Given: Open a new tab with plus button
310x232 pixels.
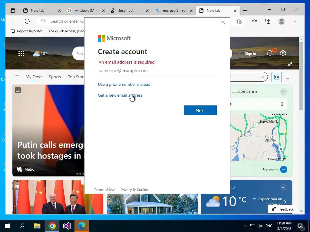Looking at the screenshot, I should [x=245, y=11].
